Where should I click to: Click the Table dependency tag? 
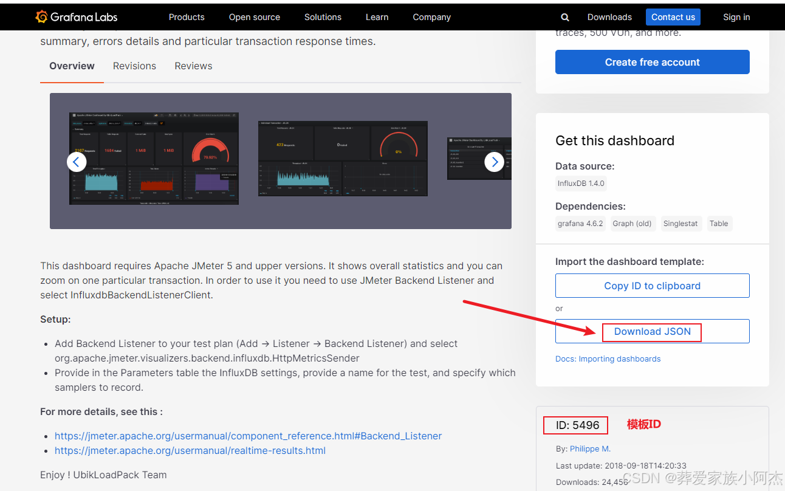719,223
